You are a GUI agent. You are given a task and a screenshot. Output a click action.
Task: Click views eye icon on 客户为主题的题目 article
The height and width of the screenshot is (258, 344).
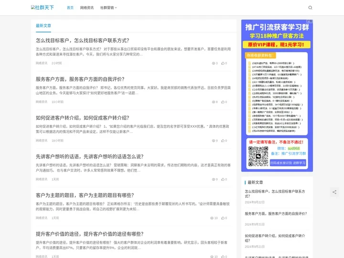click(x=212, y=218)
